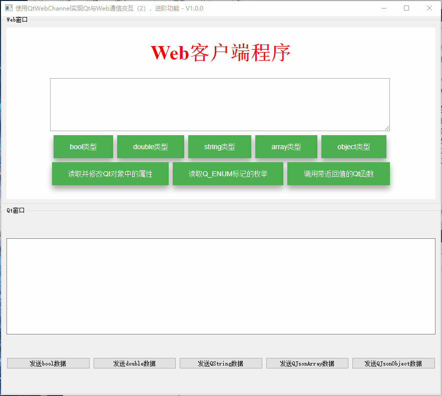This screenshot has width=442, height=396.
Task: Click the 发送QJsonArray数据 button
Action: (307, 363)
